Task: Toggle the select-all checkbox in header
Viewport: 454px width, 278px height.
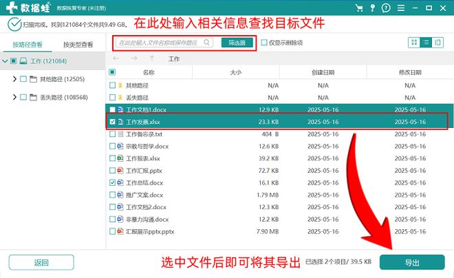Action: click(x=112, y=72)
